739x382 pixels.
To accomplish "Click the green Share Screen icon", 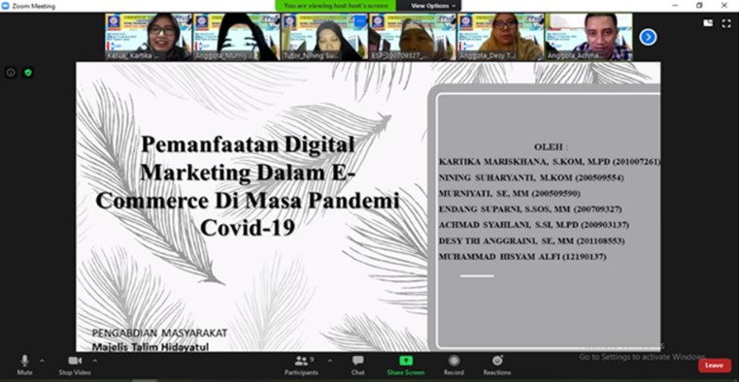I will point(406,361).
